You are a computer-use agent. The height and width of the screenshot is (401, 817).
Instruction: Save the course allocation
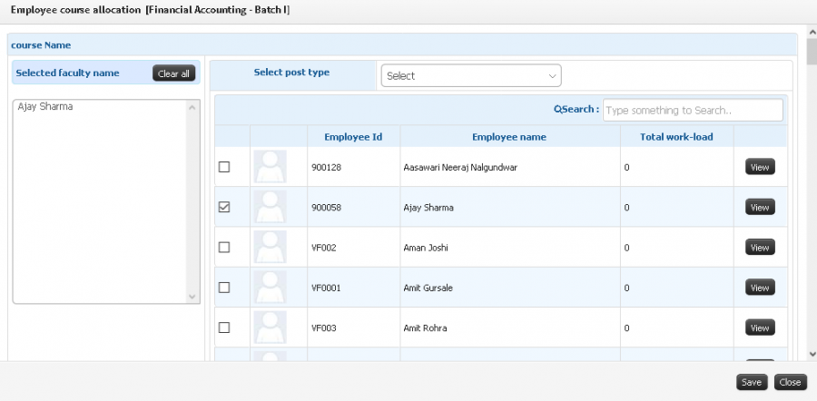(752, 382)
